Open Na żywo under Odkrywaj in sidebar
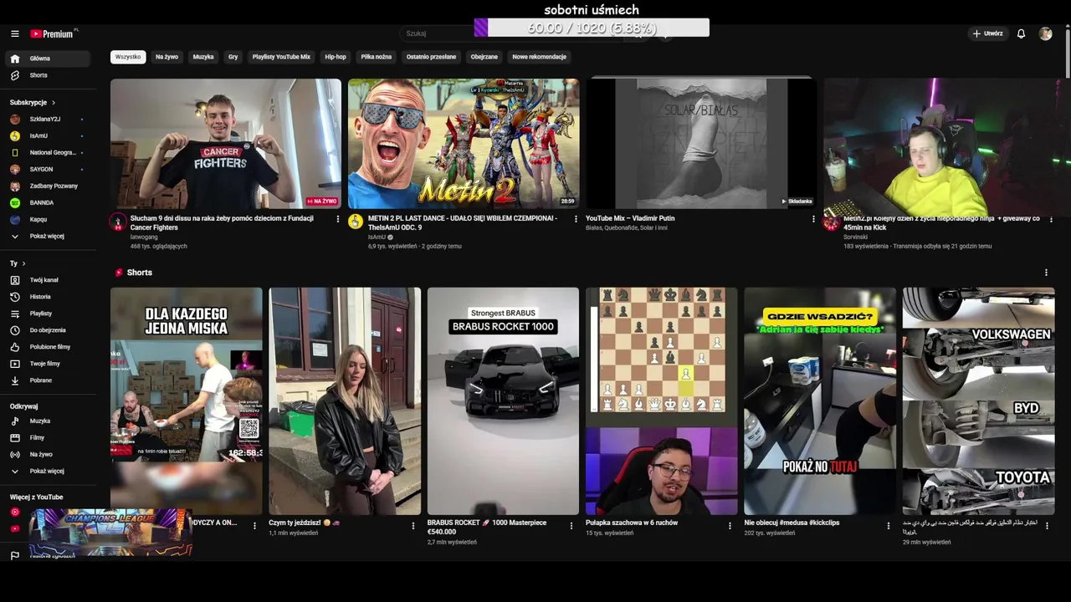The width and height of the screenshot is (1071, 602). pos(47,454)
